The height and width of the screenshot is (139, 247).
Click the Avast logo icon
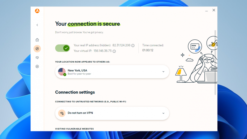37,11
